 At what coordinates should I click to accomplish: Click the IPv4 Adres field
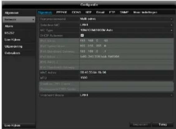coord(126,41)
